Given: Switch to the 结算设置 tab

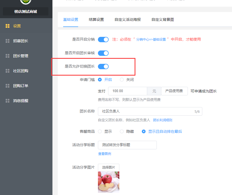Looking at the screenshot, I should pos(96,19).
